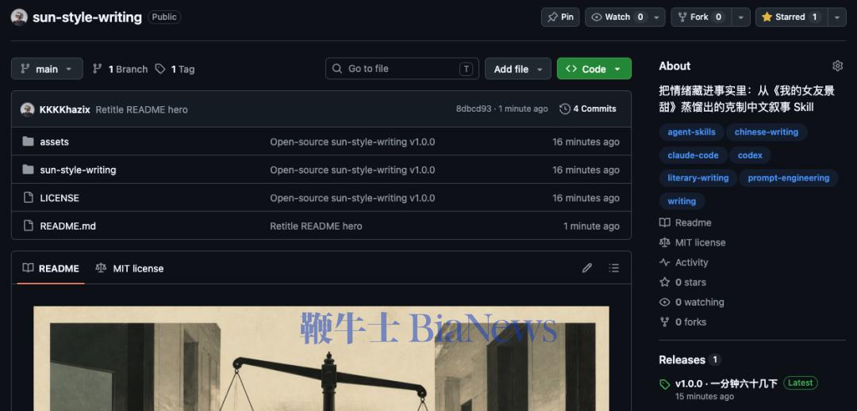This screenshot has height=411, width=857.
Task: Open release v1.0.0 一分钟六十几下
Action: coord(726,383)
